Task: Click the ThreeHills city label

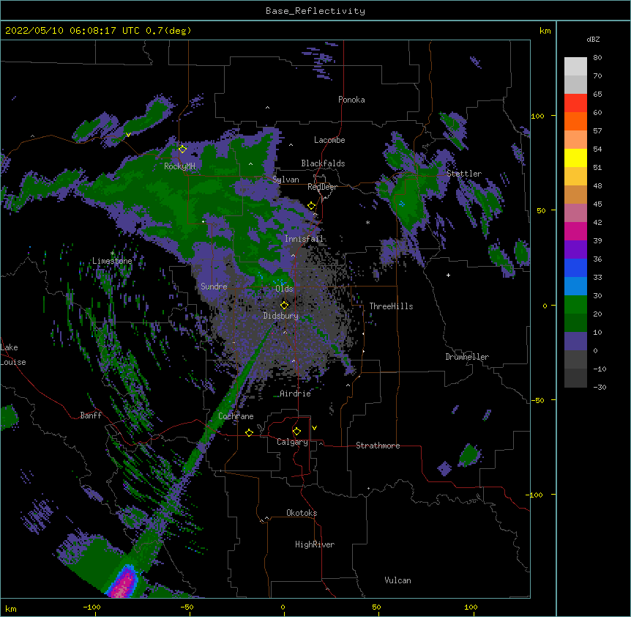Action: coord(391,306)
